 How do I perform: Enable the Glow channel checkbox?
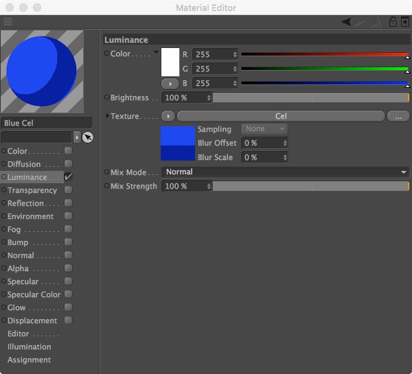pos(68,307)
